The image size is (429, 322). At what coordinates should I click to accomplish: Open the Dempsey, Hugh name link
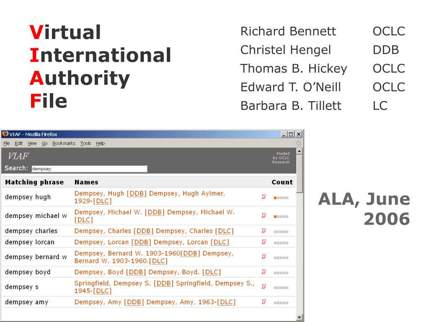click(x=150, y=197)
